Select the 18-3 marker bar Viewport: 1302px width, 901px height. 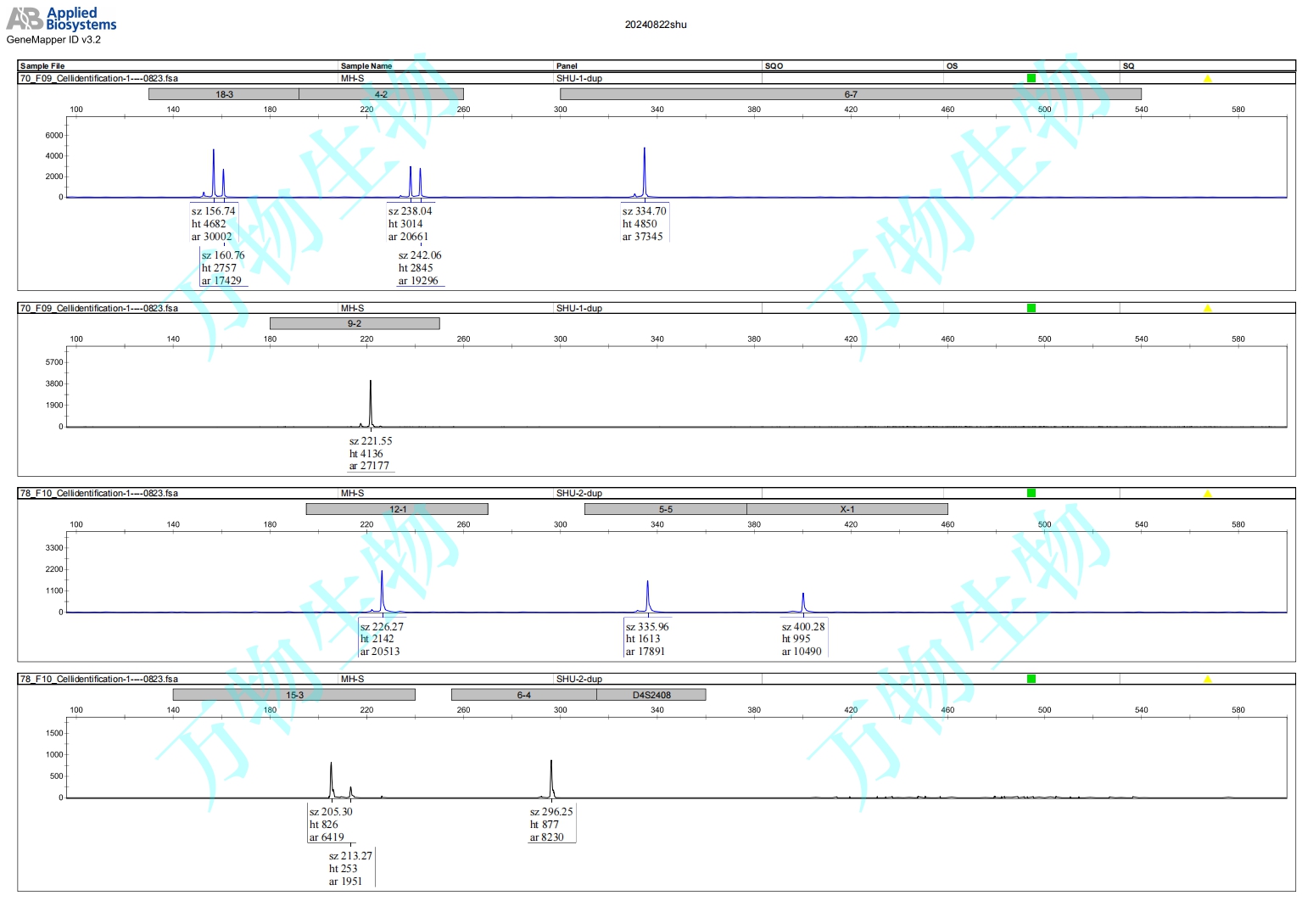[224, 94]
